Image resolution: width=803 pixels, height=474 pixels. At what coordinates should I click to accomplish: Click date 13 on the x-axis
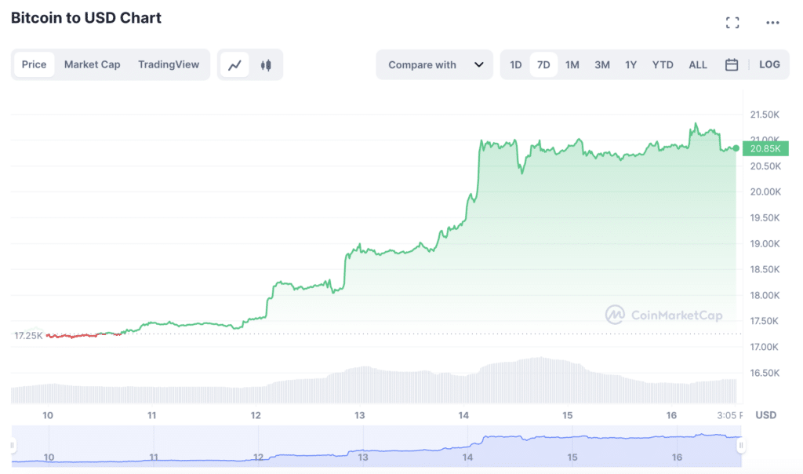tap(359, 415)
